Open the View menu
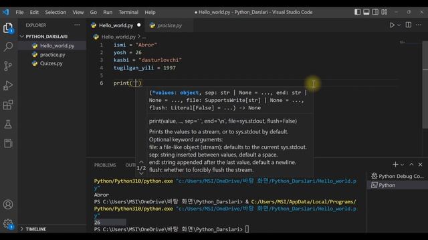 (x=78, y=12)
